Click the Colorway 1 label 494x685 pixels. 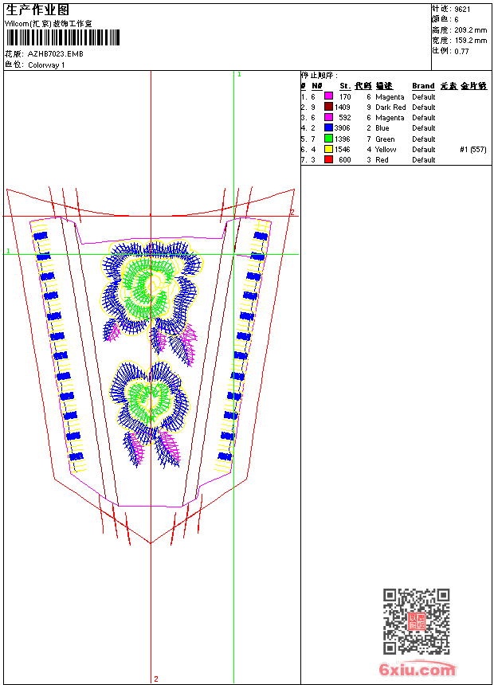(46, 65)
